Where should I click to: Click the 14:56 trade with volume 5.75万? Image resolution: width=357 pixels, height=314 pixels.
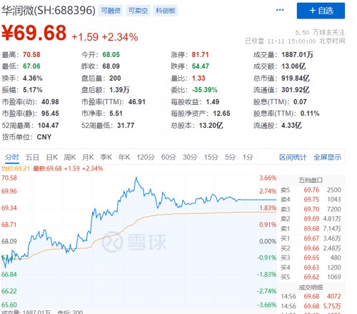(x=311, y=306)
